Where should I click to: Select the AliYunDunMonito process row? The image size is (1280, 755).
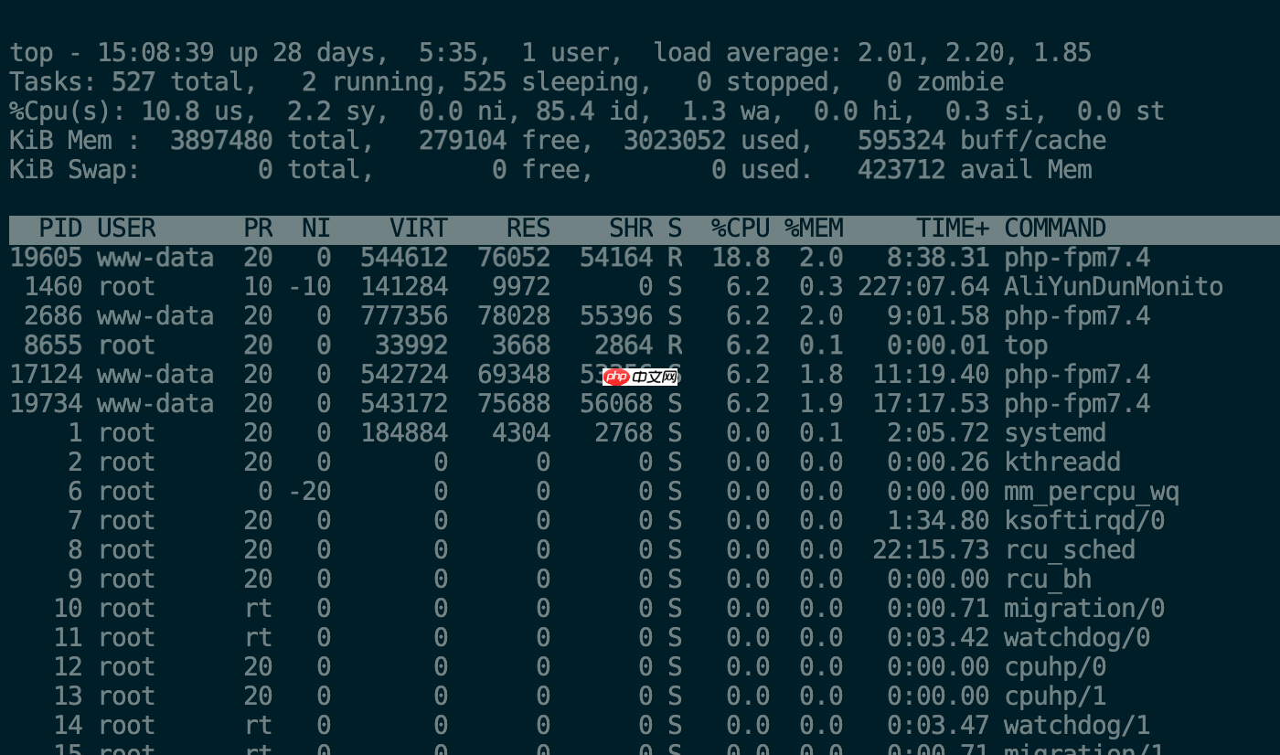click(549, 286)
